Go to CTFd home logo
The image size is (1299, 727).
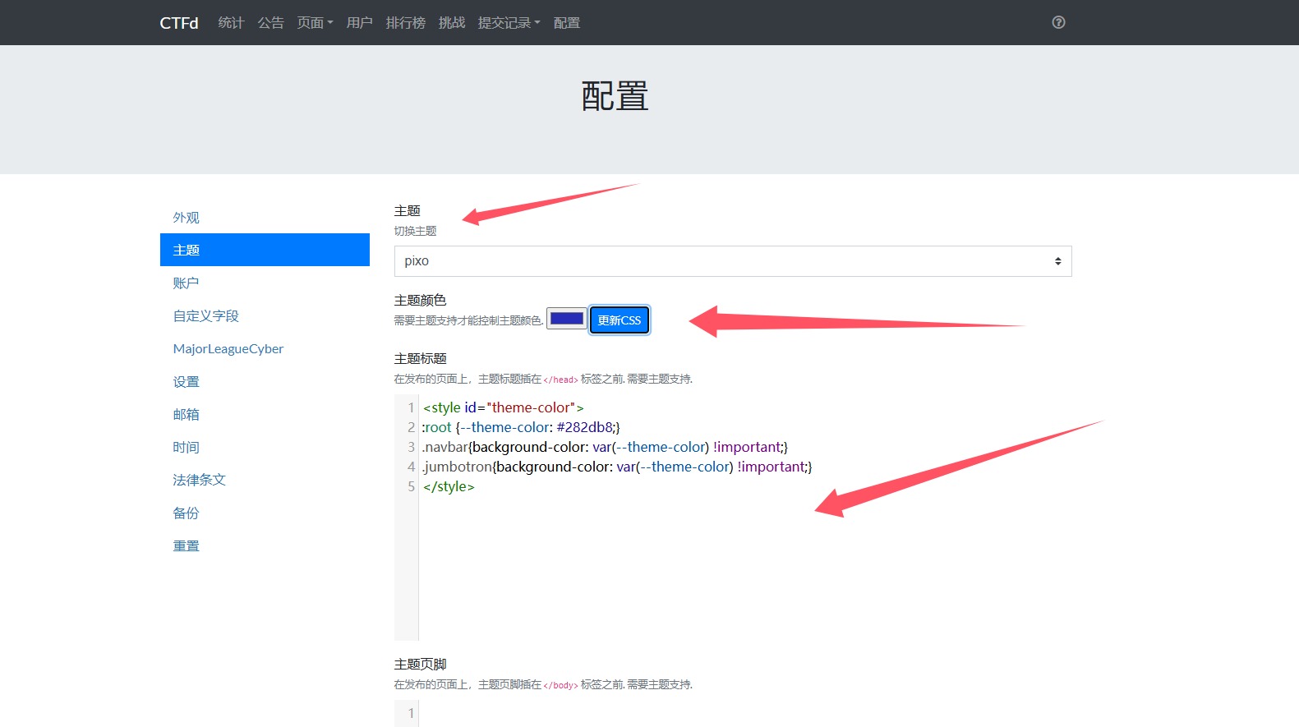point(179,23)
